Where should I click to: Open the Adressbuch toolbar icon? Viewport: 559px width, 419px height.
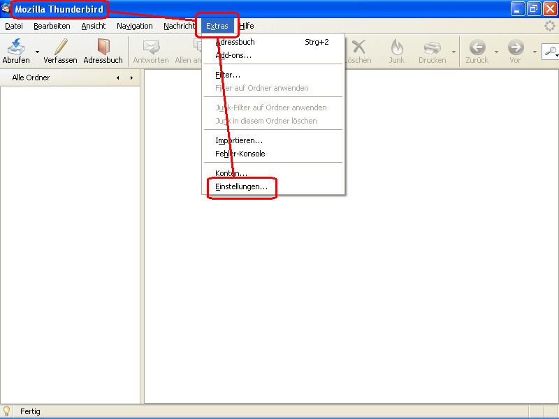click(x=103, y=47)
